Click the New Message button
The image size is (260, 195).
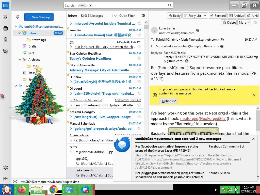(x=39, y=17)
